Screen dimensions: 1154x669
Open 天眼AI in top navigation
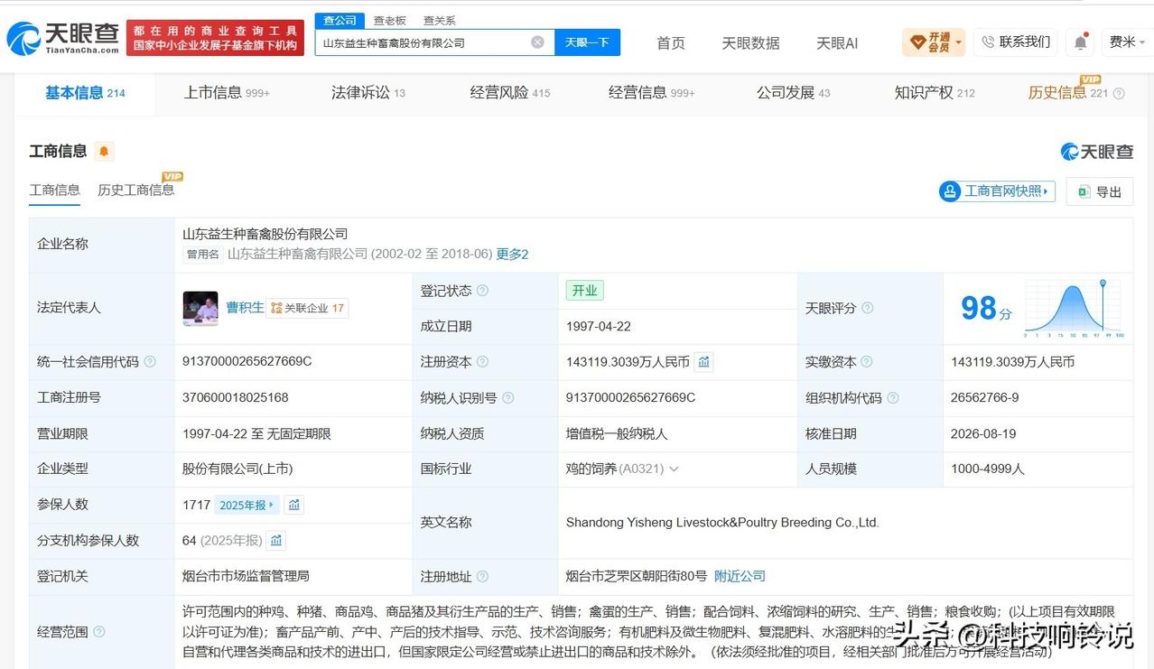click(837, 43)
